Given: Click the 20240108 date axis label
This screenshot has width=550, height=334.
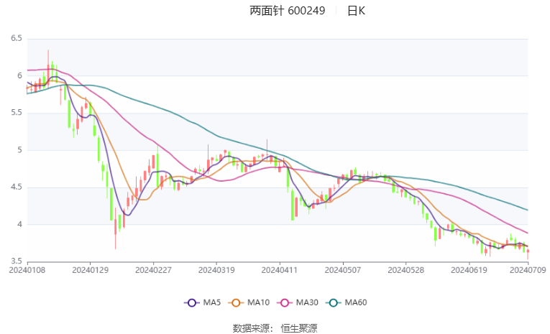Looking at the screenshot, I should pos(26,271).
